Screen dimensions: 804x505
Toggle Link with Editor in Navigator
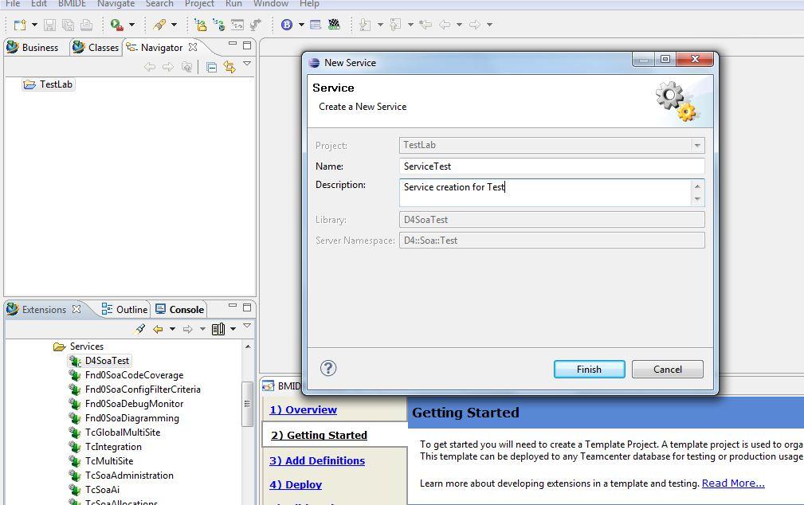pos(229,67)
